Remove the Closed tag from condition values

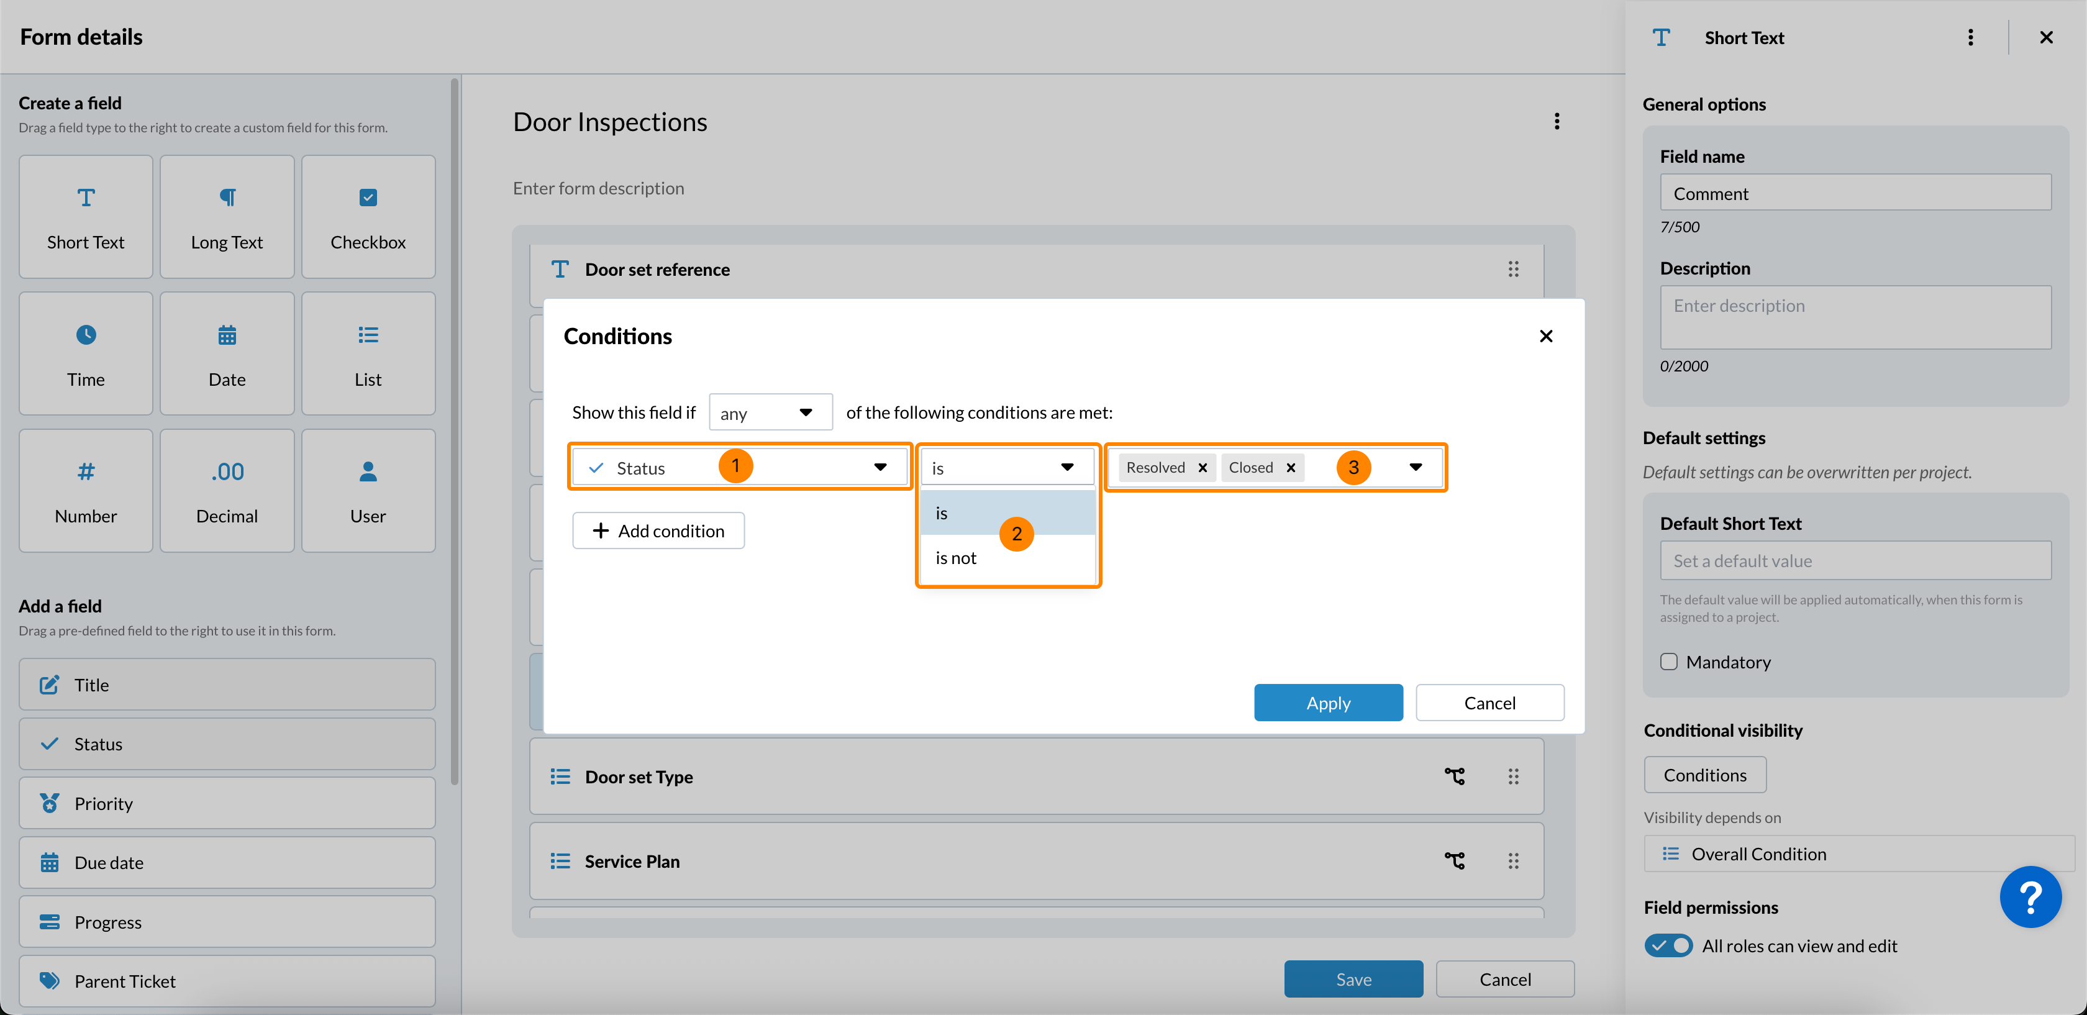pyautogui.click(x=1291, y=467)
